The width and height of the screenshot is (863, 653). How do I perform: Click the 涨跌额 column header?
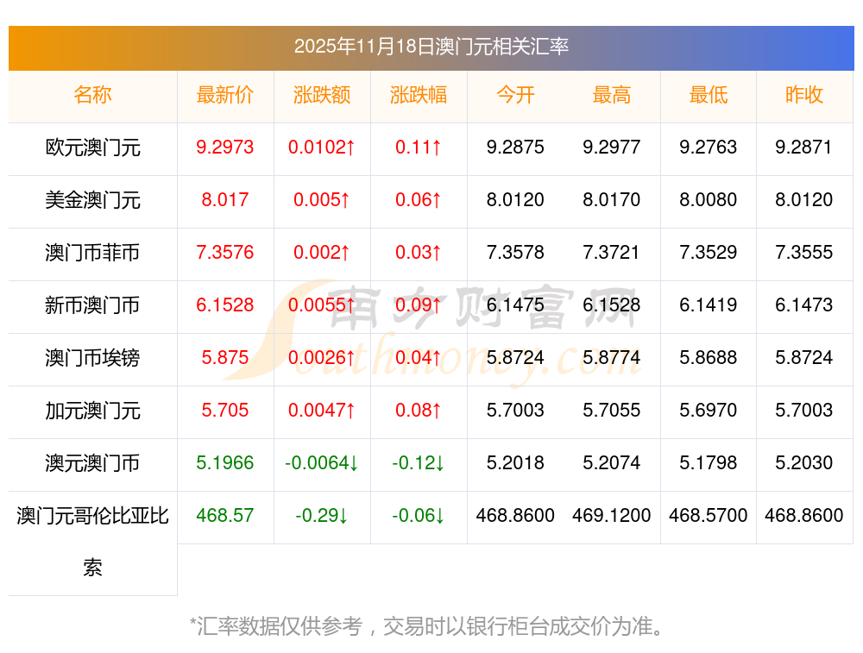pos(322,95)
